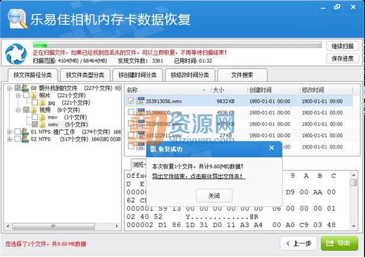Open export folder link 导出文件结束
Screen dimensions: 365x257
pos(198,177)
